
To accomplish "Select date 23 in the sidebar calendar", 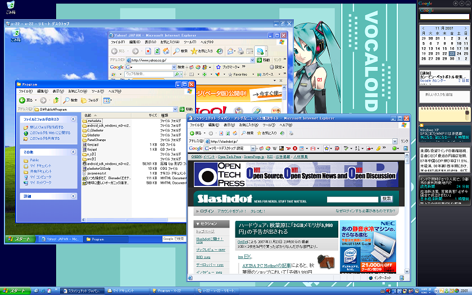I will pos(452,53).
